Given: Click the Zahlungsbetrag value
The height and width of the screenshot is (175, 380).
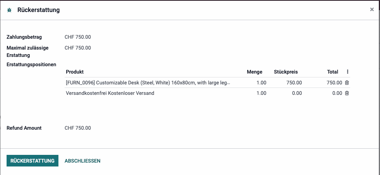Looking at the screenshot, I should click(78, 37).
